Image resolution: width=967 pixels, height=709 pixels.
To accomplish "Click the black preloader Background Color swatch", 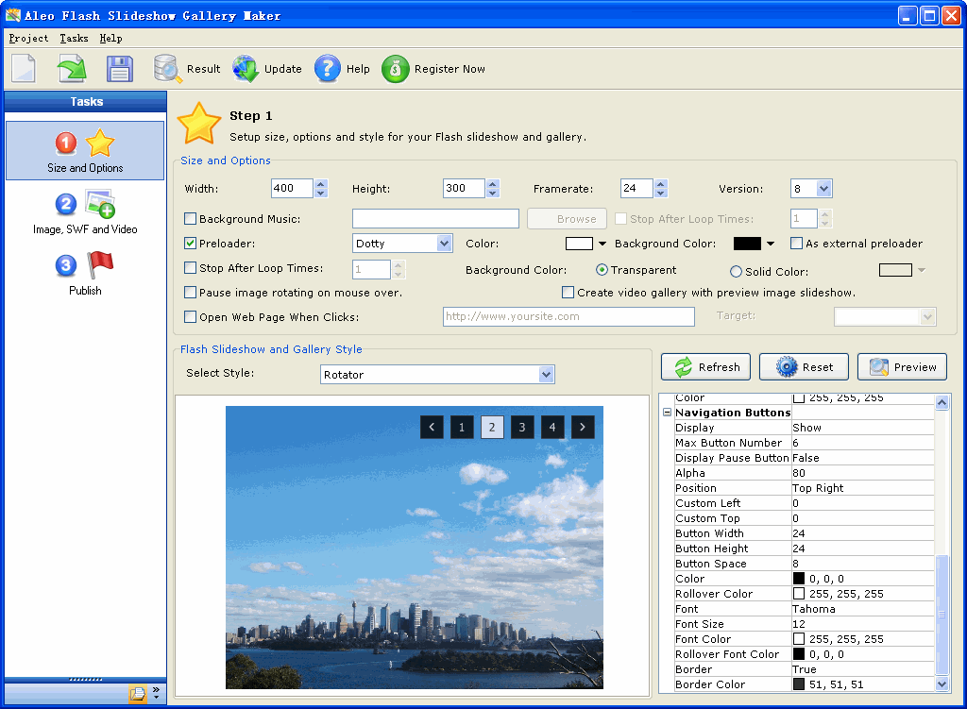I will [x=747, y=244].
